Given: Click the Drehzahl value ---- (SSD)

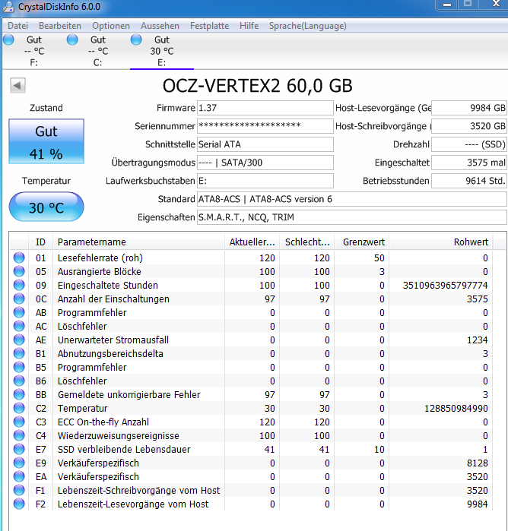Looking at the screenshot, I should [x=469, y=144].
